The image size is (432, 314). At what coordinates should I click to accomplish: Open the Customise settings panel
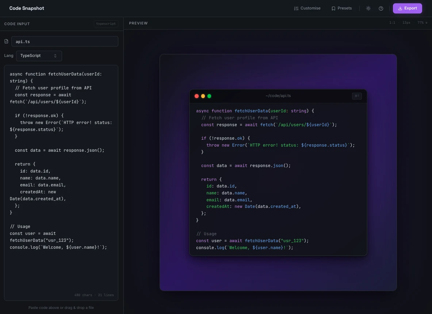(307, 8)
